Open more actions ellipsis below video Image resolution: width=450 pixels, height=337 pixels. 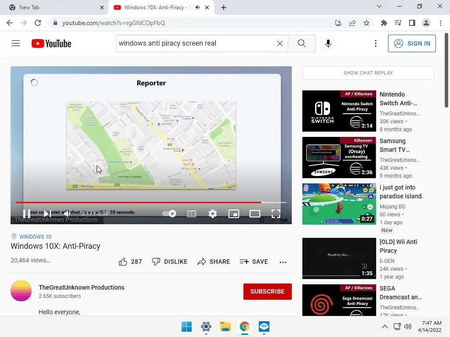(283, 262)
